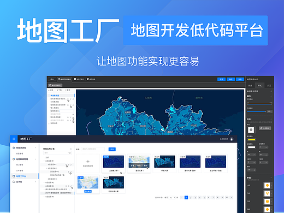Click the blue query button beside name input

tap(112, 149)
